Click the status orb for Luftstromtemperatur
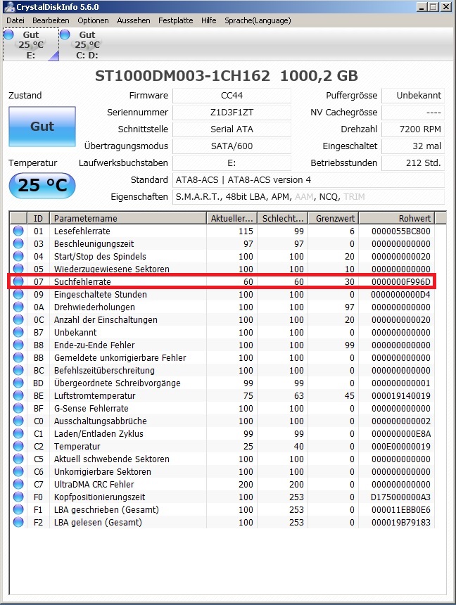The height and width of the screenshot is (605, 456). (x=18, y=395)
